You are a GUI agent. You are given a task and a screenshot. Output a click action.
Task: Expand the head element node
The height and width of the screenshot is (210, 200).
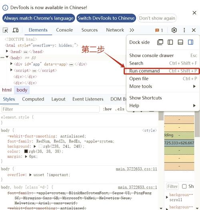pos(7,51)
